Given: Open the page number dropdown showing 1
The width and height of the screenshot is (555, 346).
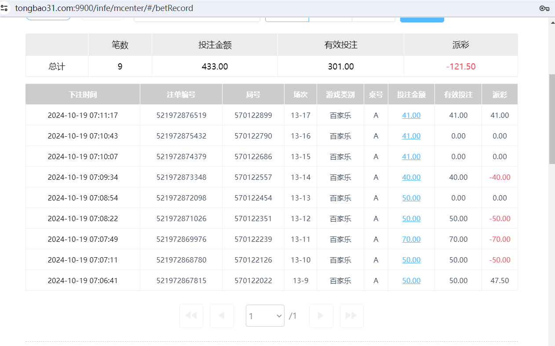Looking at the screenshot, I should pos(265,316).
